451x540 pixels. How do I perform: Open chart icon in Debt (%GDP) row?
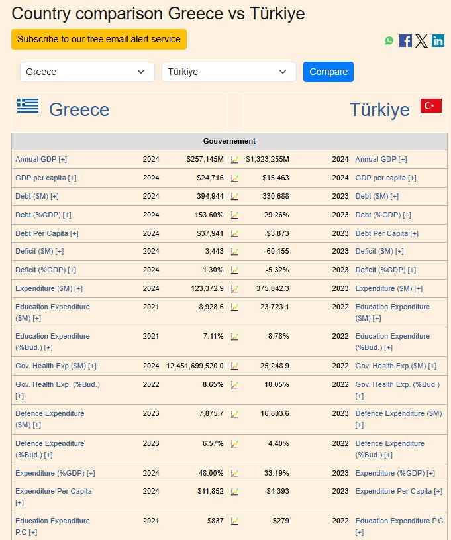click(x=234, y=215)
